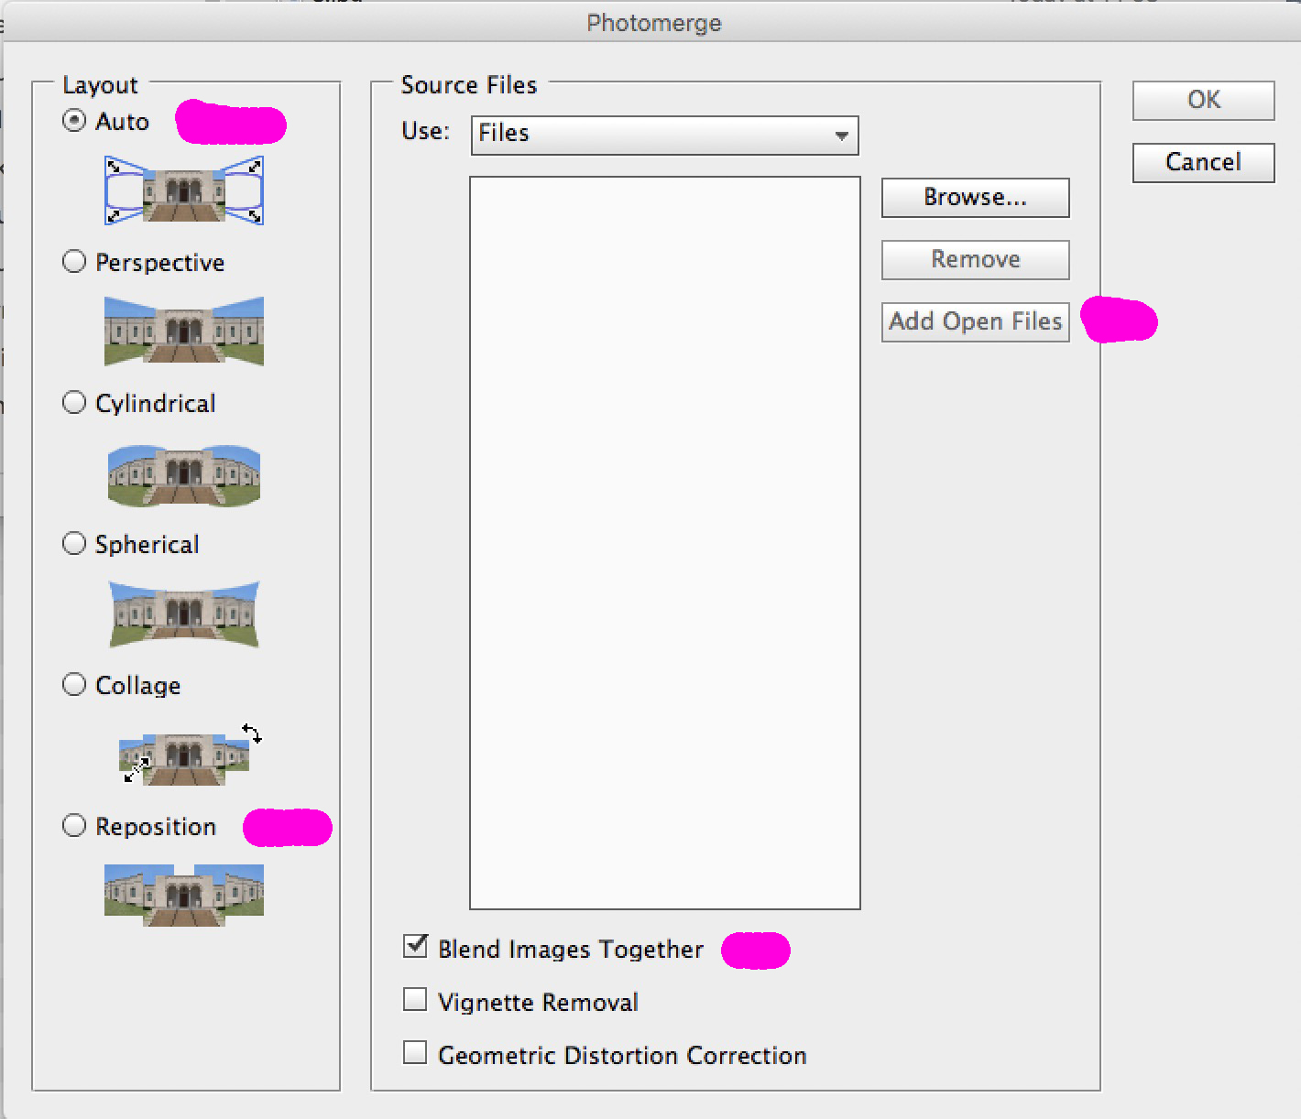
Task: Click the Spherical layout preview image
Action: (184, 614)
